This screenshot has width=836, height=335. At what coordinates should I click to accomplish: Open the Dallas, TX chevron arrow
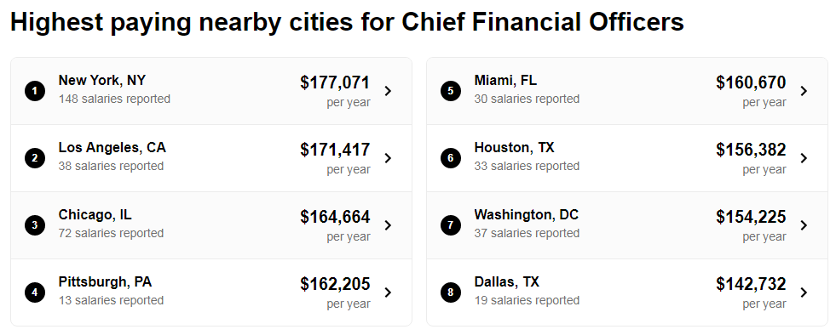coord(804,292)
